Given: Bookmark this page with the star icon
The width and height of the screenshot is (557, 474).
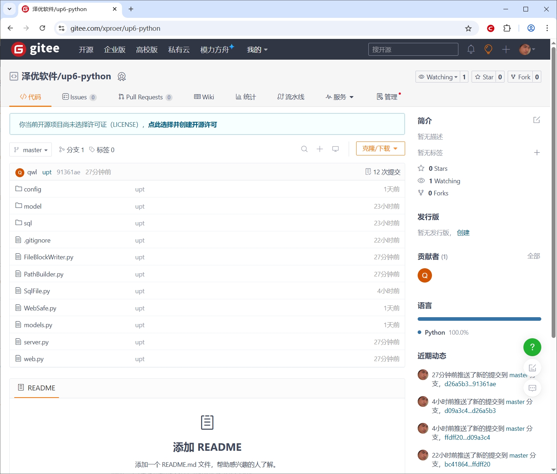Looking at the screenshot, I should pos(468,29).
